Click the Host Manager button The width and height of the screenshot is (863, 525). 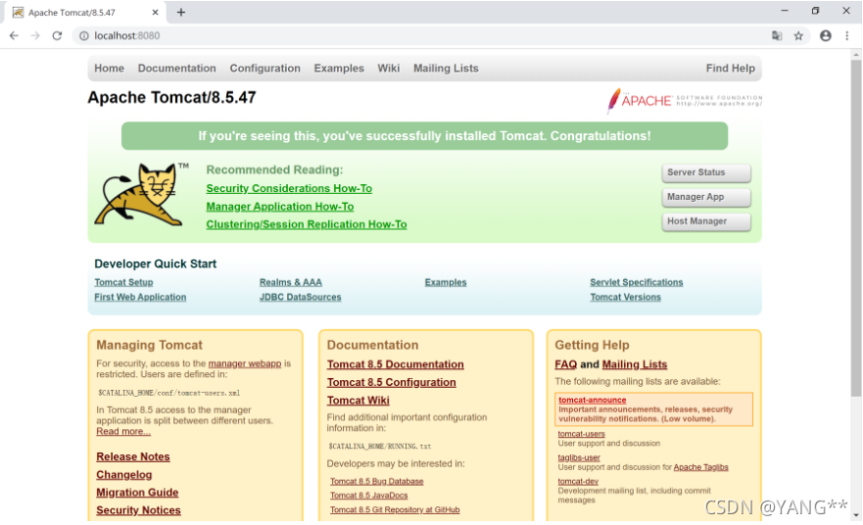(706, 221)
